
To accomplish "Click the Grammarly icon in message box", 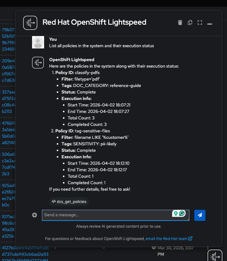I will pyautogui.click(x=182, y=213).
